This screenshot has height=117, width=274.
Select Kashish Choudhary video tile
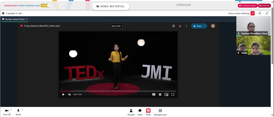253,26
